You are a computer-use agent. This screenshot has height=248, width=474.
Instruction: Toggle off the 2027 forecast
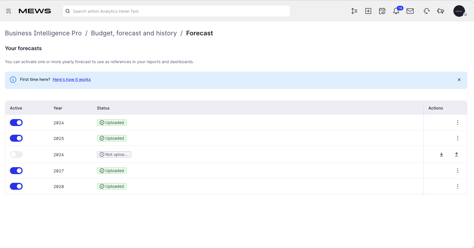point(16,171)
